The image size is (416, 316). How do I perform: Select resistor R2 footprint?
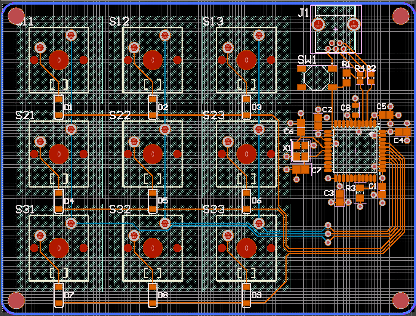371,78
